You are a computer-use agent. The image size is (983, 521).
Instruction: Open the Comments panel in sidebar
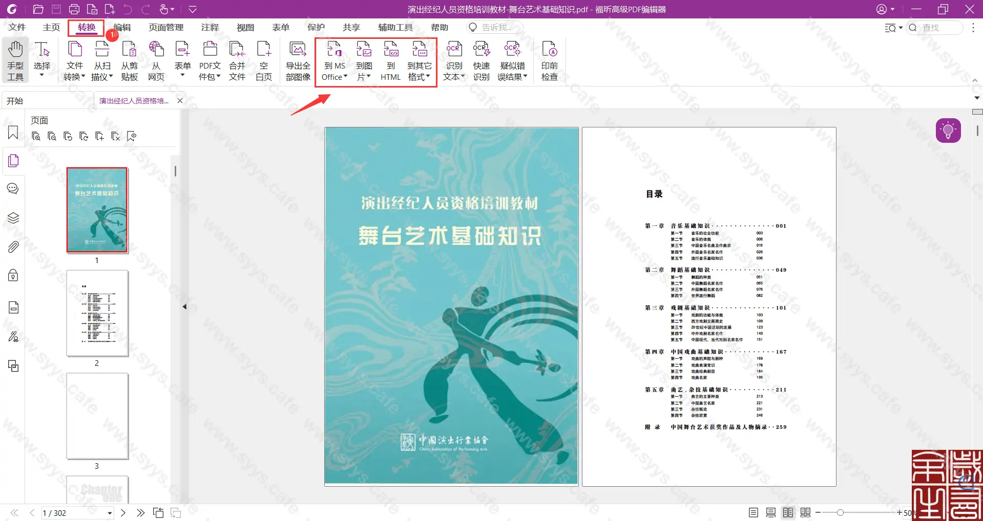coord(12,188)
